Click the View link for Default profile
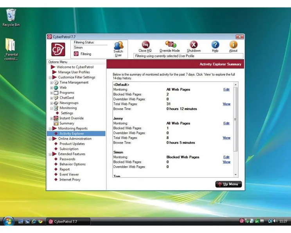The height and width of the screenshot is (233, 291). point(226,104)
